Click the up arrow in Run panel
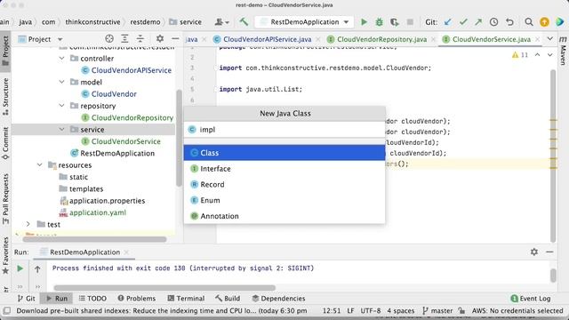This screenshot has width=569, height=320. click(37, 268)
